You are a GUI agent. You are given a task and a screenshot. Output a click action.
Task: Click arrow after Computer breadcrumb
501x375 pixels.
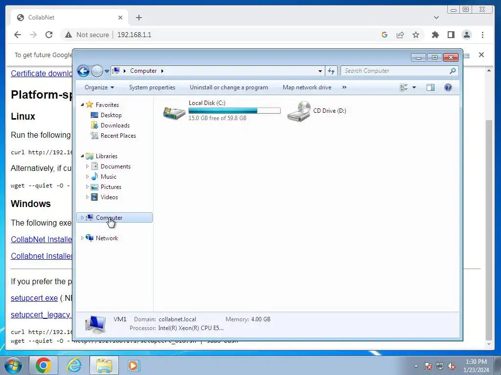162,71
